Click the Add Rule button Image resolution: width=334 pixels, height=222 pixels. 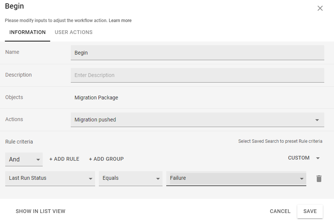pos(64,159)
